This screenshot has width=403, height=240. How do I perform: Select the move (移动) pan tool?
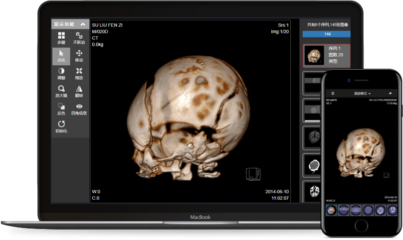(79, 55)
